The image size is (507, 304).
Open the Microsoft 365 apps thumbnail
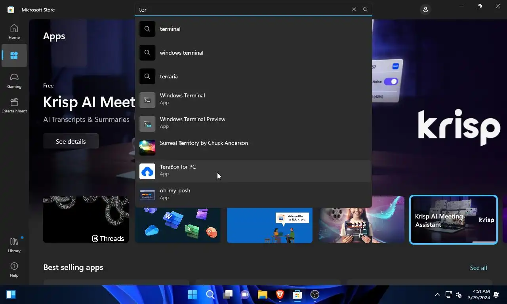click(178, 225)
